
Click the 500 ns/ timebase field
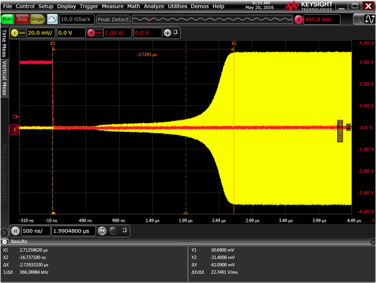pyautogui.click(x=36, y=231)
